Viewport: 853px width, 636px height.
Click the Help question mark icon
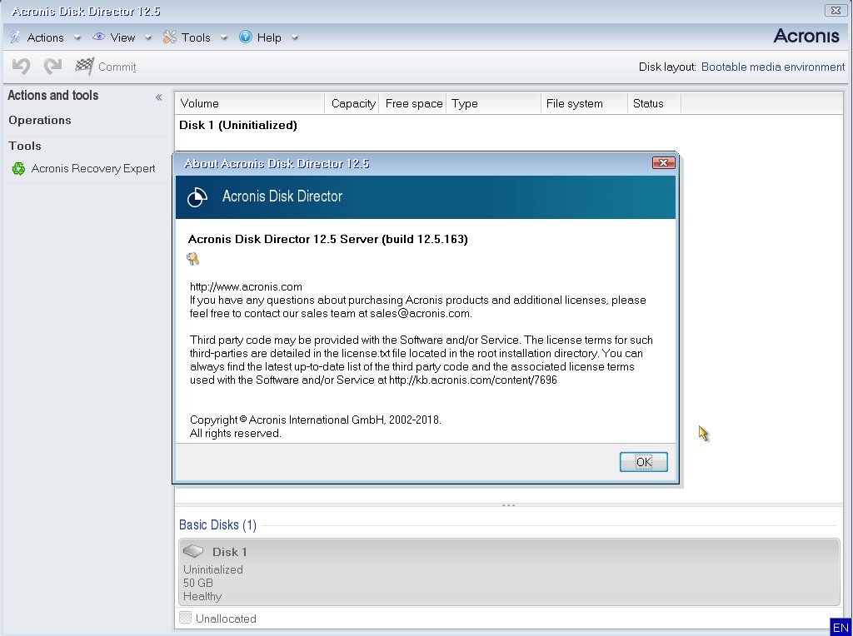point(246,37)
